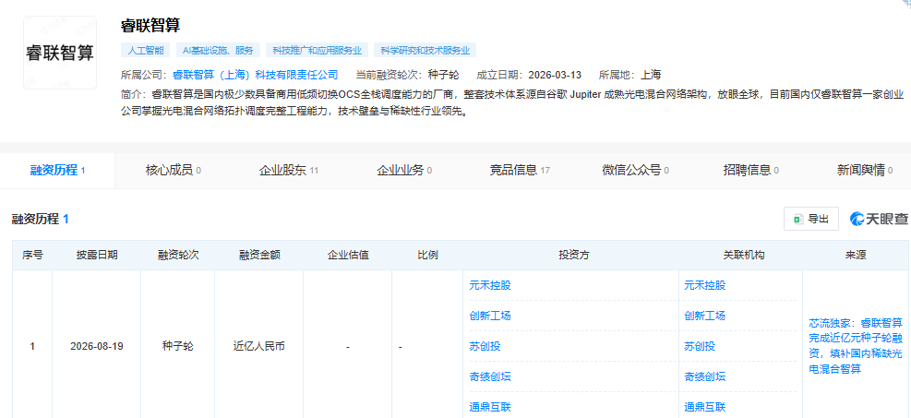Click the 融资金额 column header
The height and width of the screenshot is (418, 911).
(259, 255)
